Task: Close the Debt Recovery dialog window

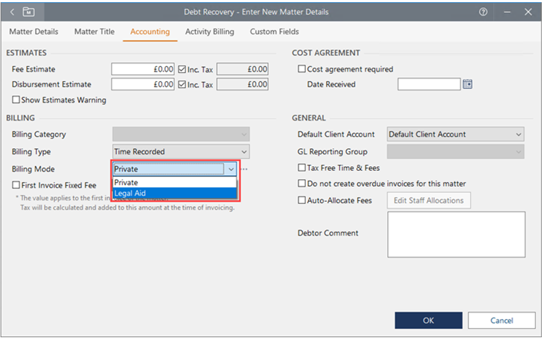Action: point(528,12)
